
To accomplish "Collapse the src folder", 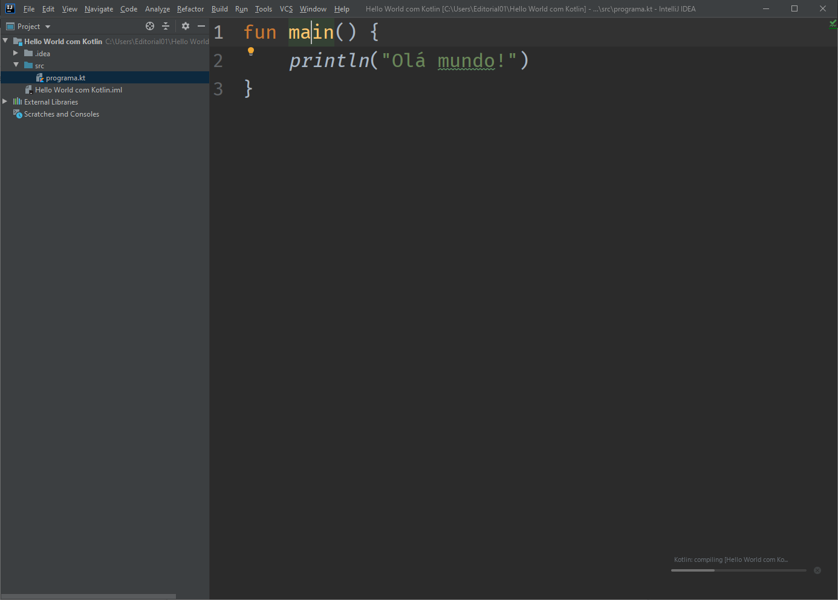I will (x=16, y=65).
